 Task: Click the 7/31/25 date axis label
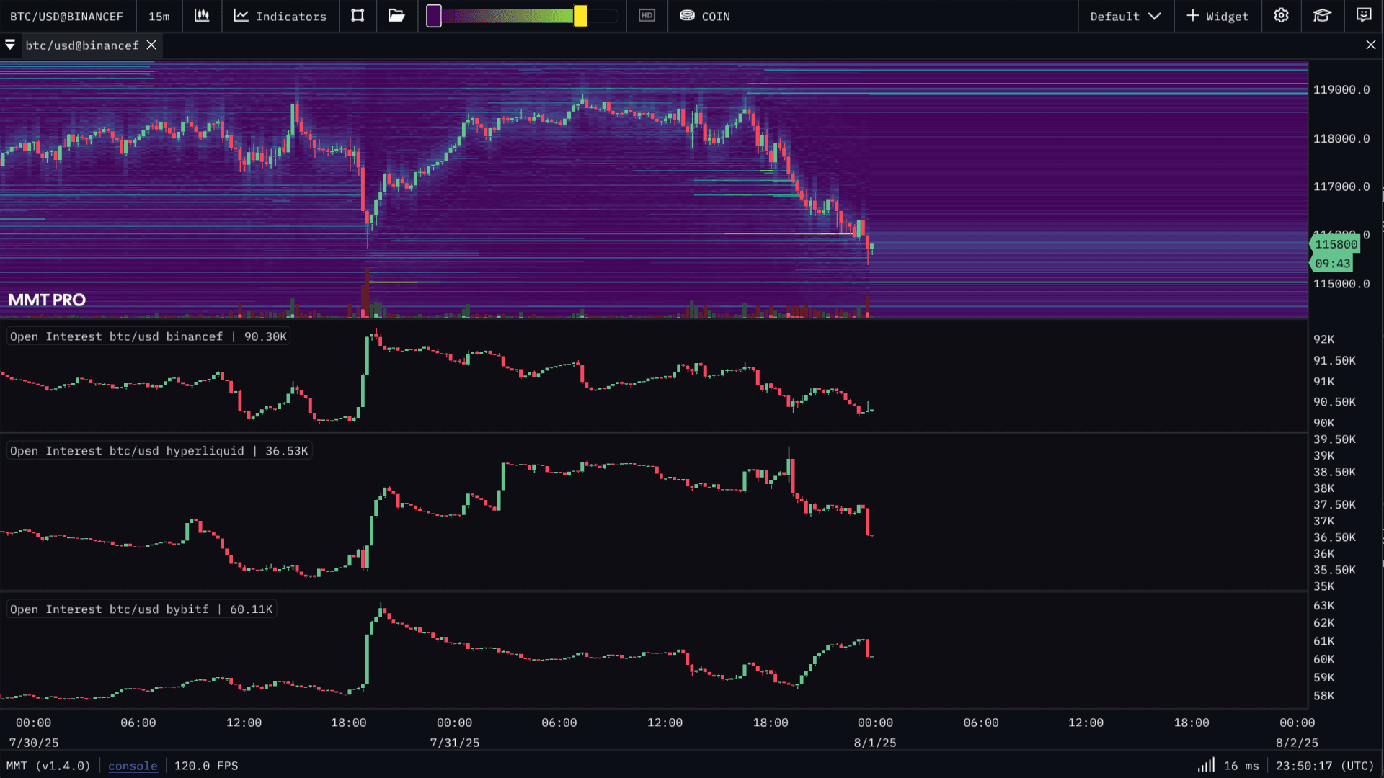click(x=455, y=743)
